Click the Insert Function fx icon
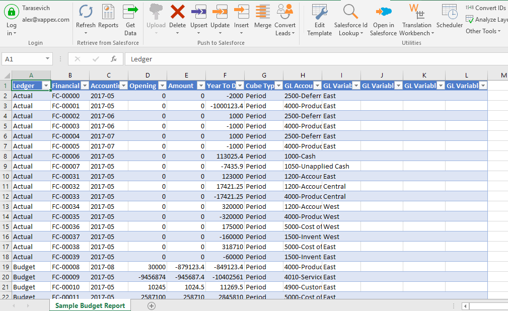508x311 pixels. pyautogui.click(x=114, y=59)
